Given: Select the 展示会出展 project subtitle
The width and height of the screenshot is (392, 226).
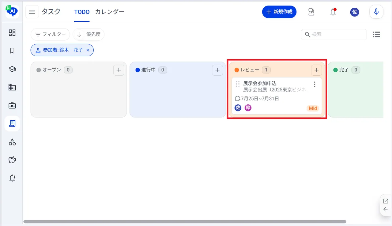Looking at the screenshot, I should coord(274,90).
